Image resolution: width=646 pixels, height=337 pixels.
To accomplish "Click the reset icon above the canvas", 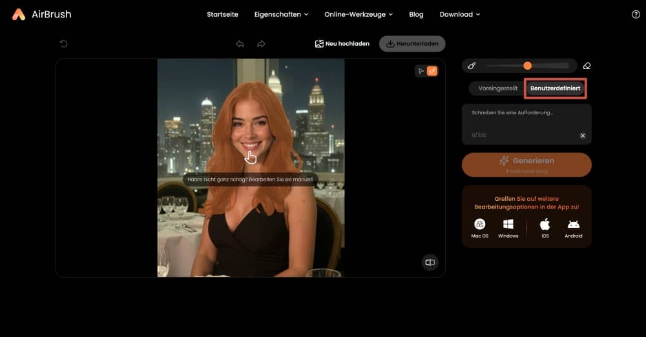I will click(63, 44).
